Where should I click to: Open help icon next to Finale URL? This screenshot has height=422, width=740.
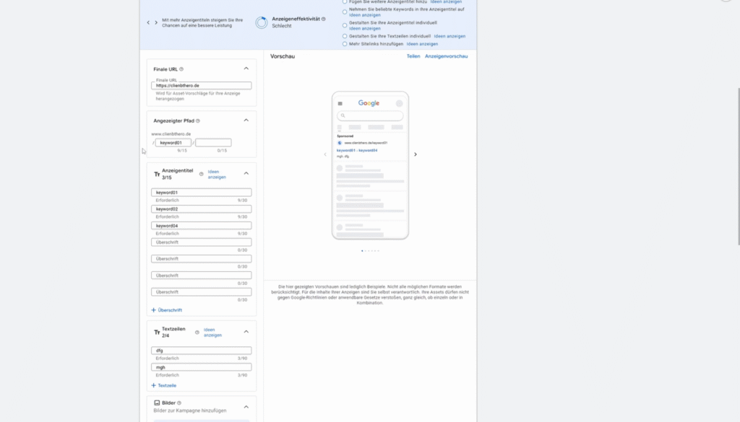tap(181, 69)
